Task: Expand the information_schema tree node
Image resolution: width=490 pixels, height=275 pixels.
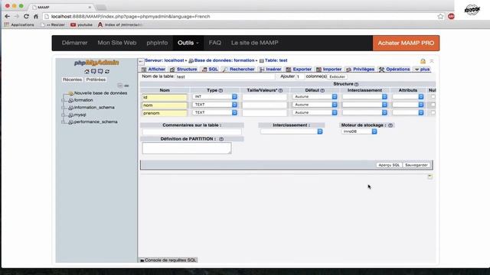Action: pyautogui.click(x=64, y=108)
